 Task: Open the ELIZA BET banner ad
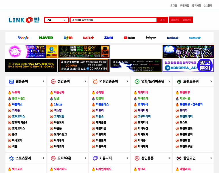coord(136,65)
